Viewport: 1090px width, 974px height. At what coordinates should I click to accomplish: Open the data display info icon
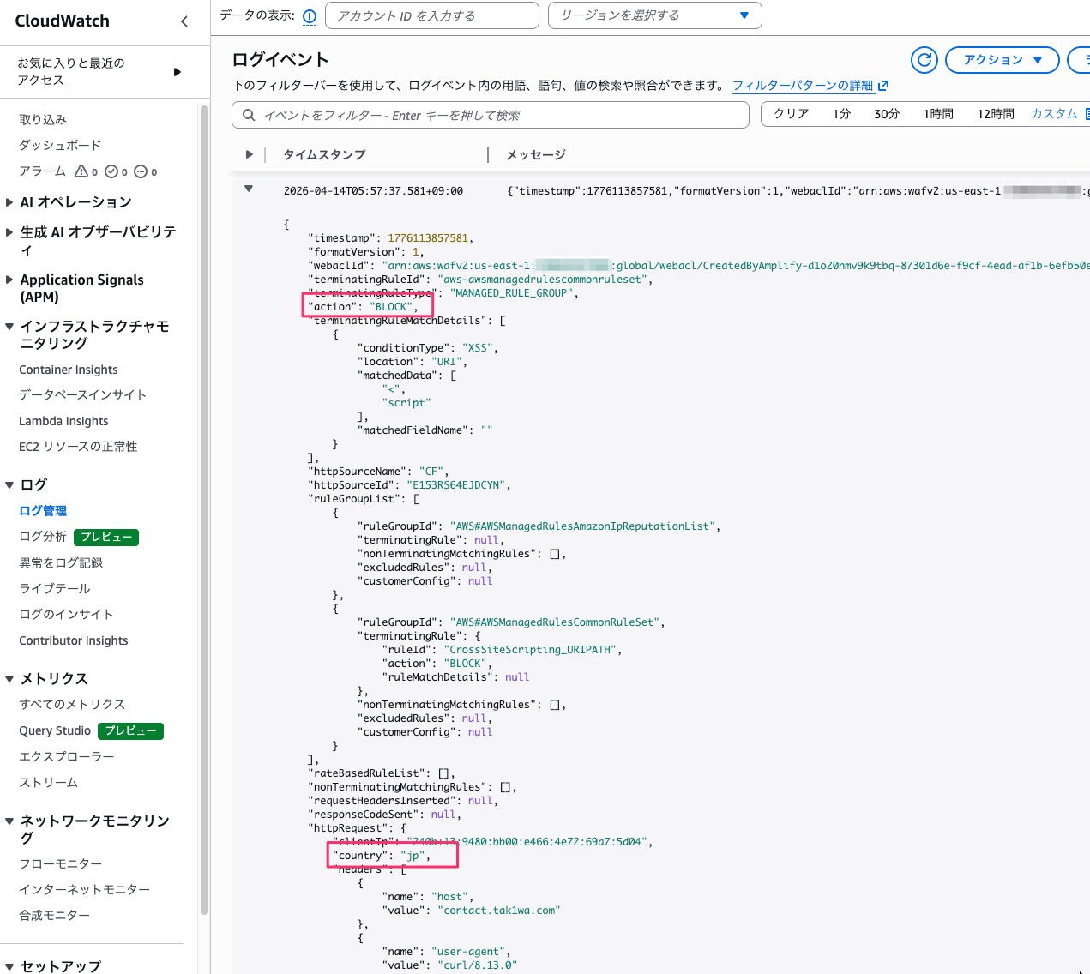310,16
